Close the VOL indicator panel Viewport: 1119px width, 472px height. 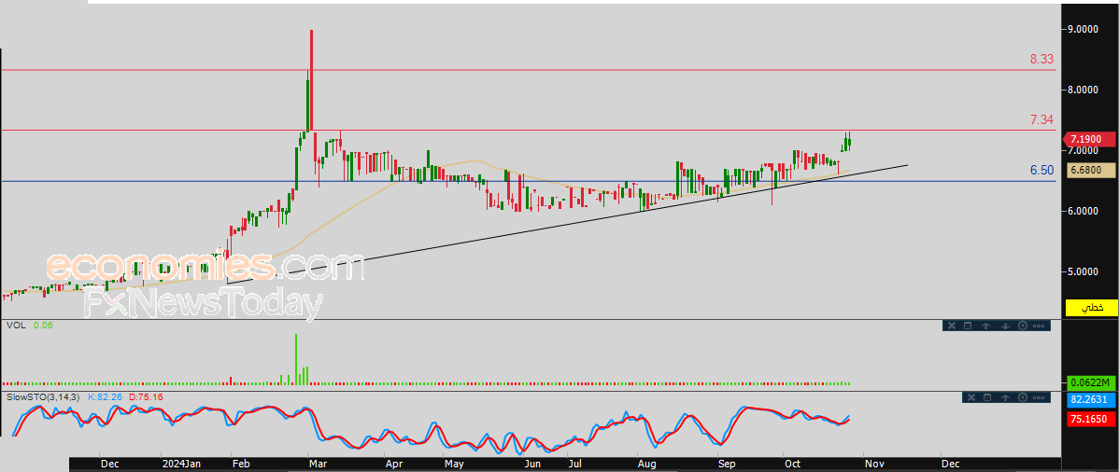pyautogui.click(x=952, y=326)
